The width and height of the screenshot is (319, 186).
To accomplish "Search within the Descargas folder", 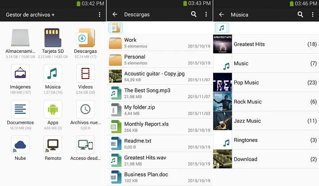I will (x=194, y=15).
